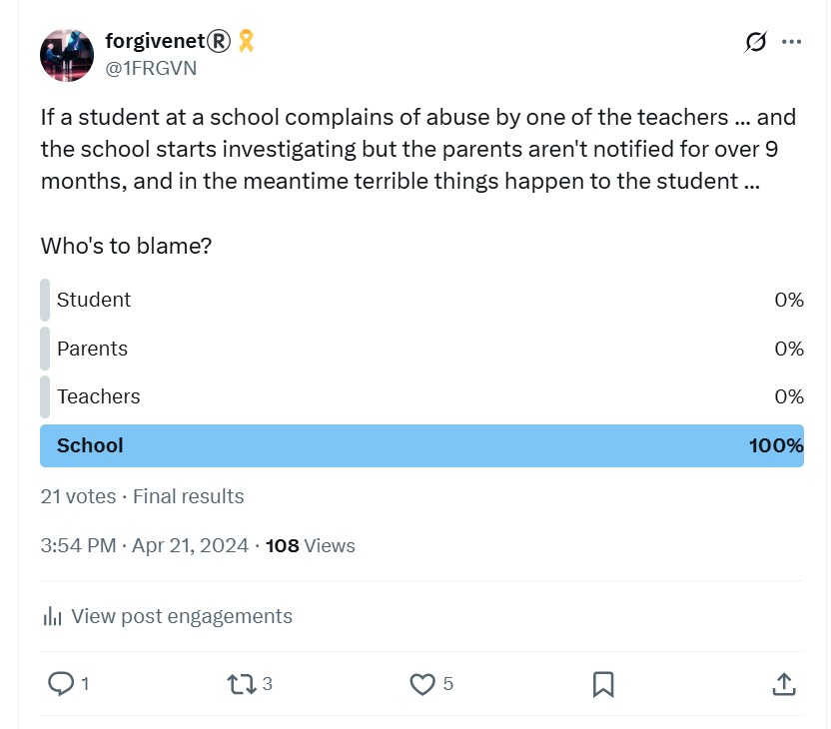This screenshot has height=729, width=831.
Task: Click the 3:54 PM Apr 21, 2024 timestamp
Action: [x=145, y=545]
